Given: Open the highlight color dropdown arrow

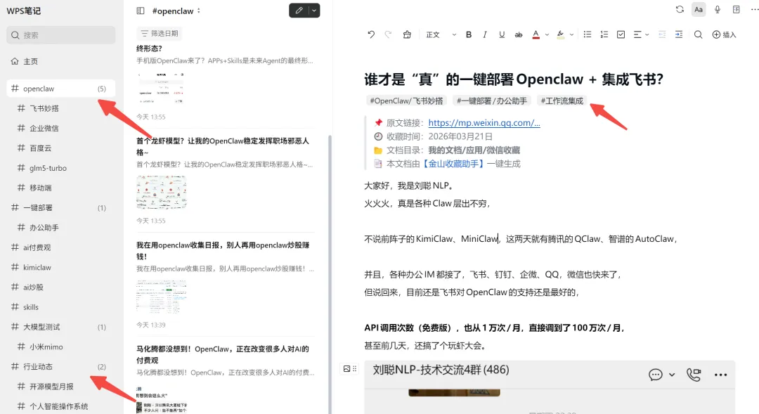Looking at the screenshot, I should point(571,35).
